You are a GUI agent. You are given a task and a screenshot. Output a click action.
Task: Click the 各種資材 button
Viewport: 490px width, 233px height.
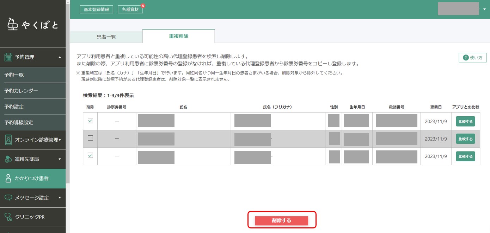coord(130,9)
